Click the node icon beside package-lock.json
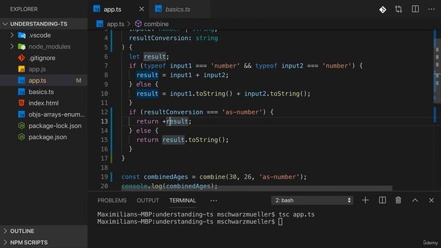 pyautogui.click(x=21, y=125)
